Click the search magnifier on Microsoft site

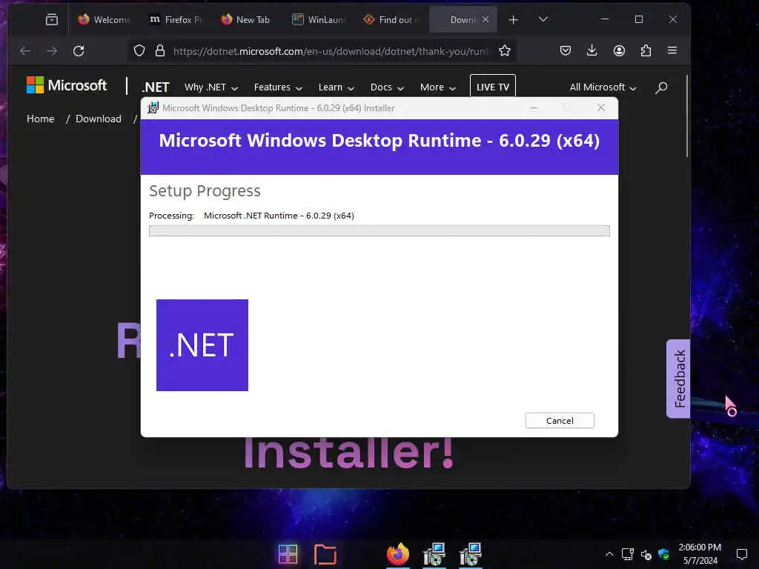pyautogui.click(x=661, y=87)
